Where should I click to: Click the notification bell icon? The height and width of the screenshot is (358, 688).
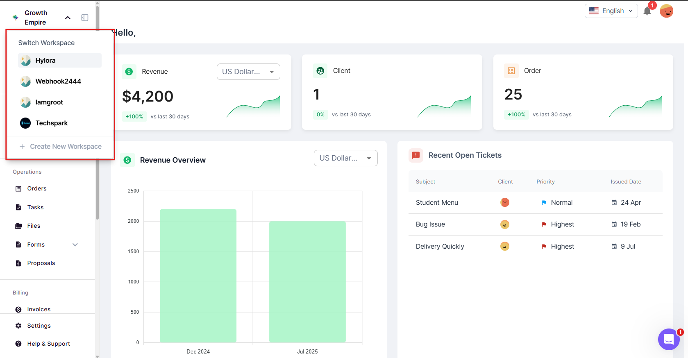click(647, 11)
